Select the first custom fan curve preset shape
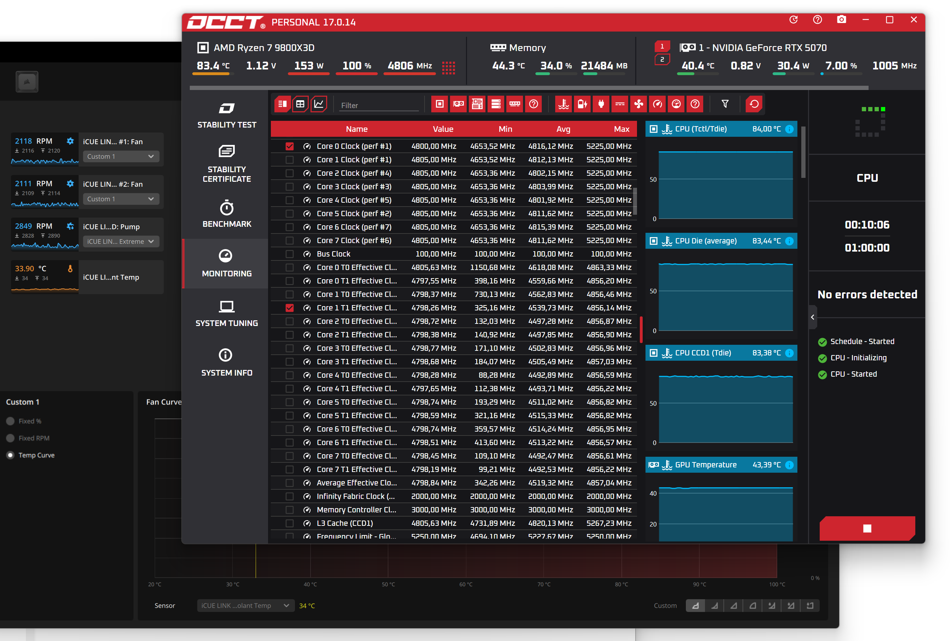 (x=695, y=606)
